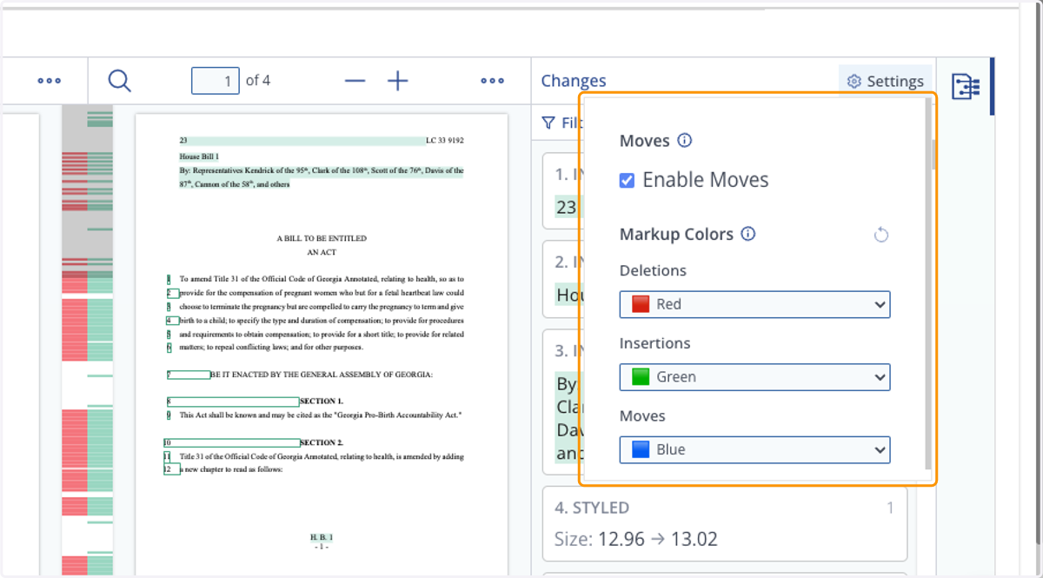The width and height of the screenshot is (1043, 578).
Task: Reset markup colors to default
Action: pos(881,235)
